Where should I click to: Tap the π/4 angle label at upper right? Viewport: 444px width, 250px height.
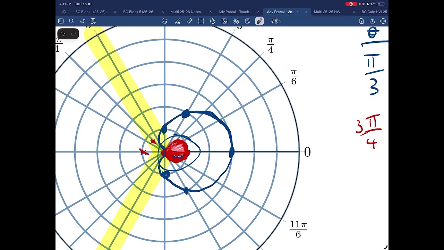(271, 45)
